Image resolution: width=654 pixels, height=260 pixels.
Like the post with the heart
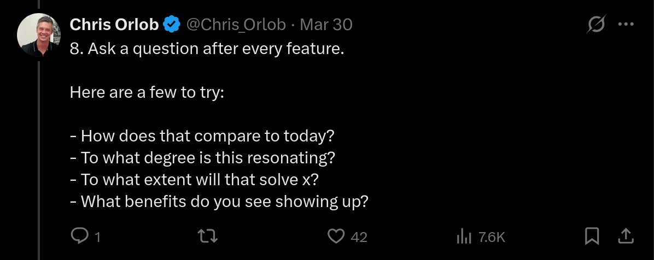coord(336,236)
